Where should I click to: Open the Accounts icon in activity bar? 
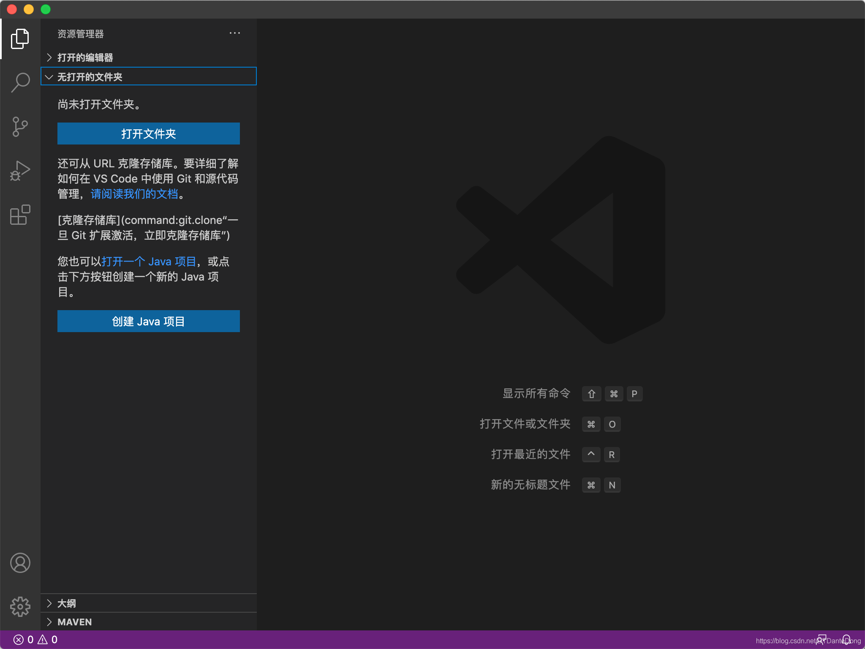[x=20, y=563]
